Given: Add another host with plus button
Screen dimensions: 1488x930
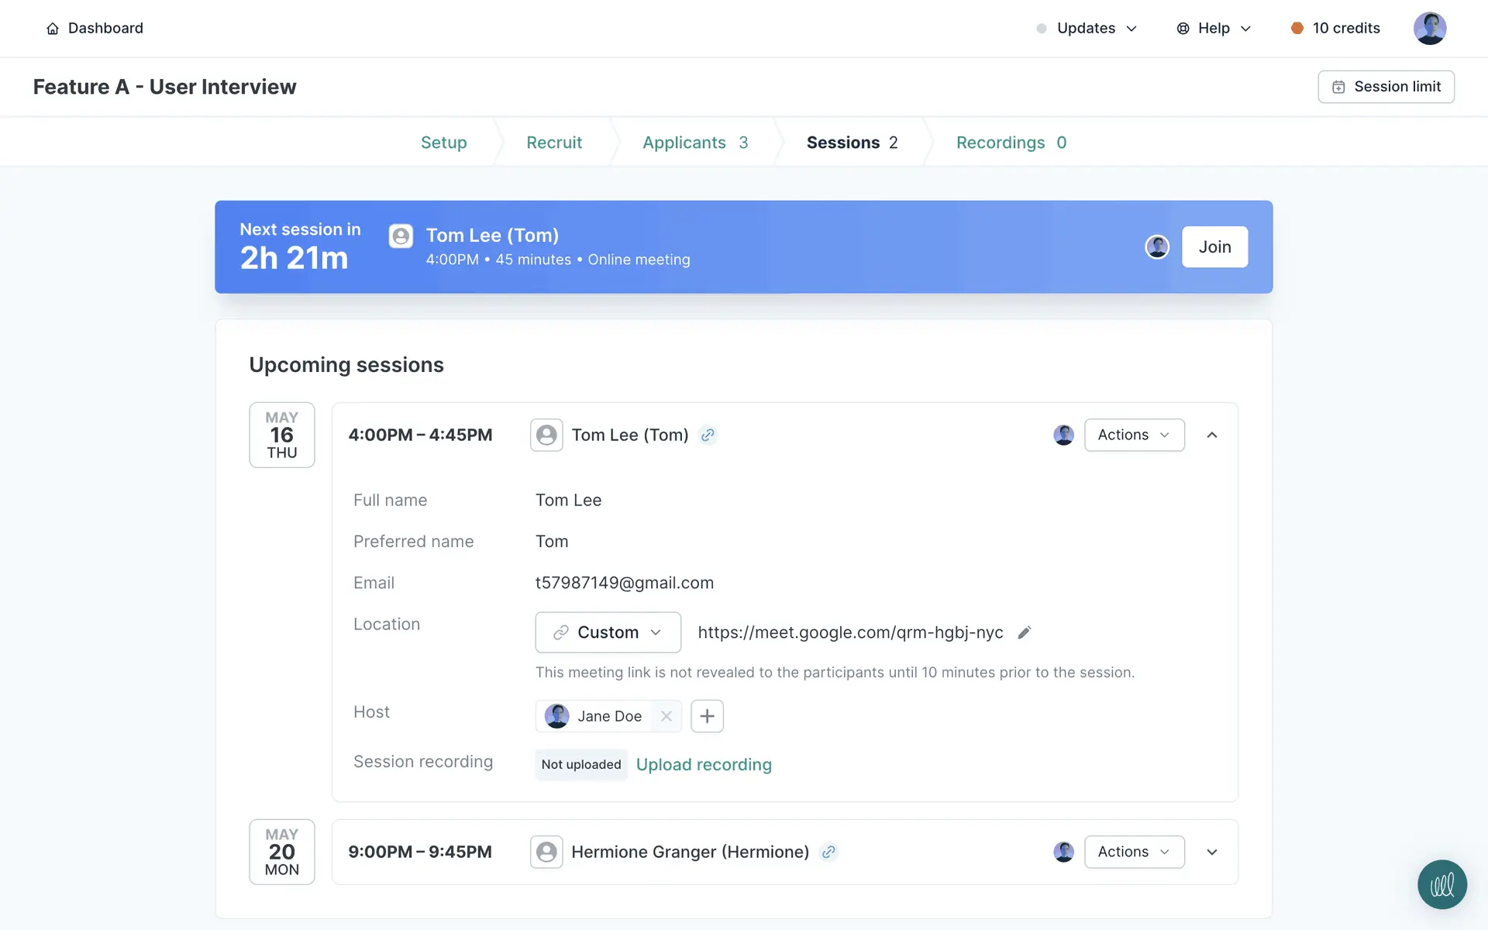Looking at the screenshot, I should [707, 716].
